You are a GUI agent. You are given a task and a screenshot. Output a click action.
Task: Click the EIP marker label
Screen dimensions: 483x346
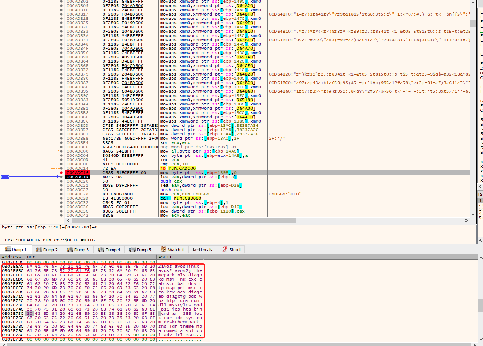click(5, 177)
